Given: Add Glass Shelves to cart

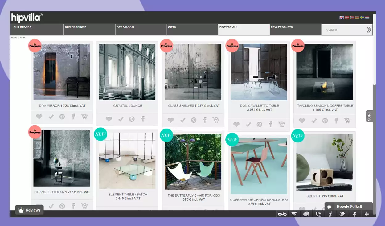Looking at the screenshot, I should pos(216,120).
